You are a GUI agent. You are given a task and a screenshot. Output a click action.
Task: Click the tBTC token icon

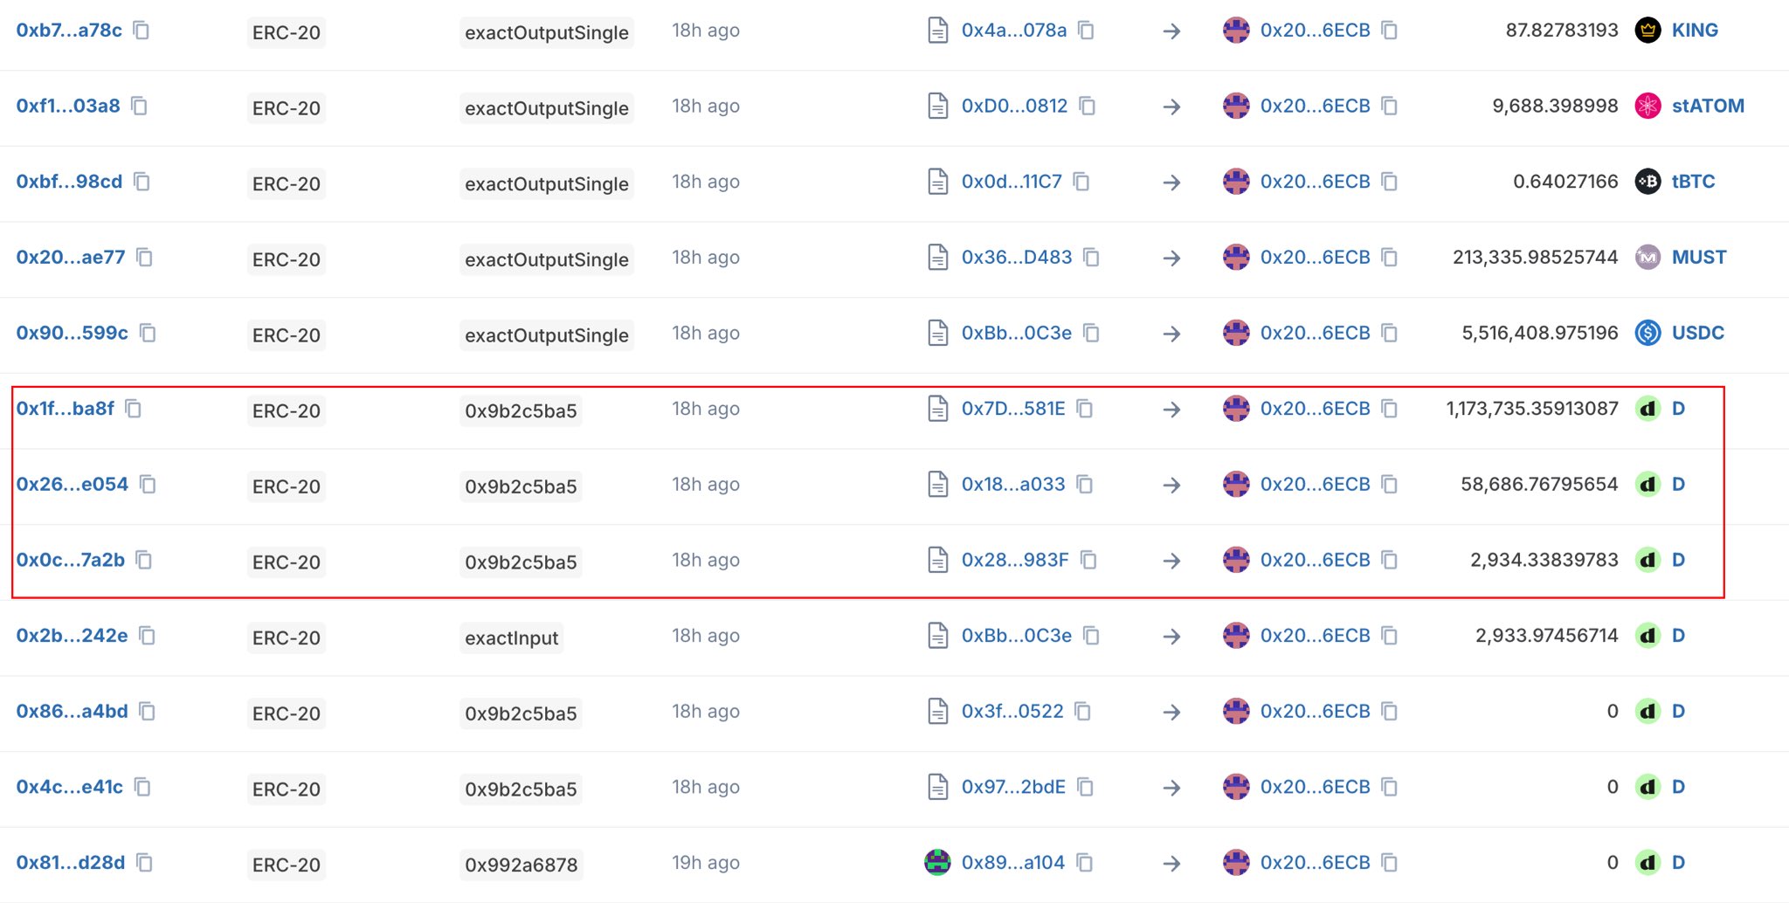point(1647,182)
